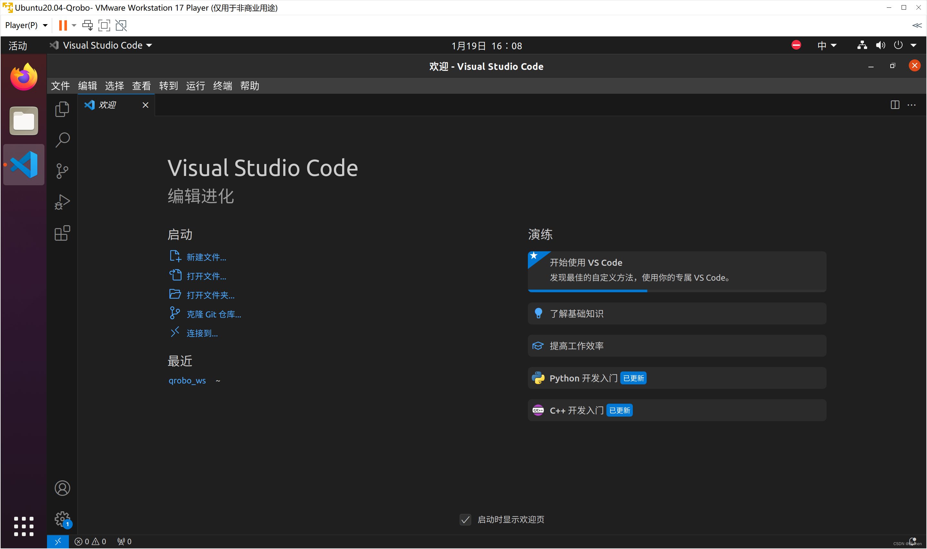Open the 运行 menu
This screenshot has width=927, height=549.
click(x=195, y=86)
